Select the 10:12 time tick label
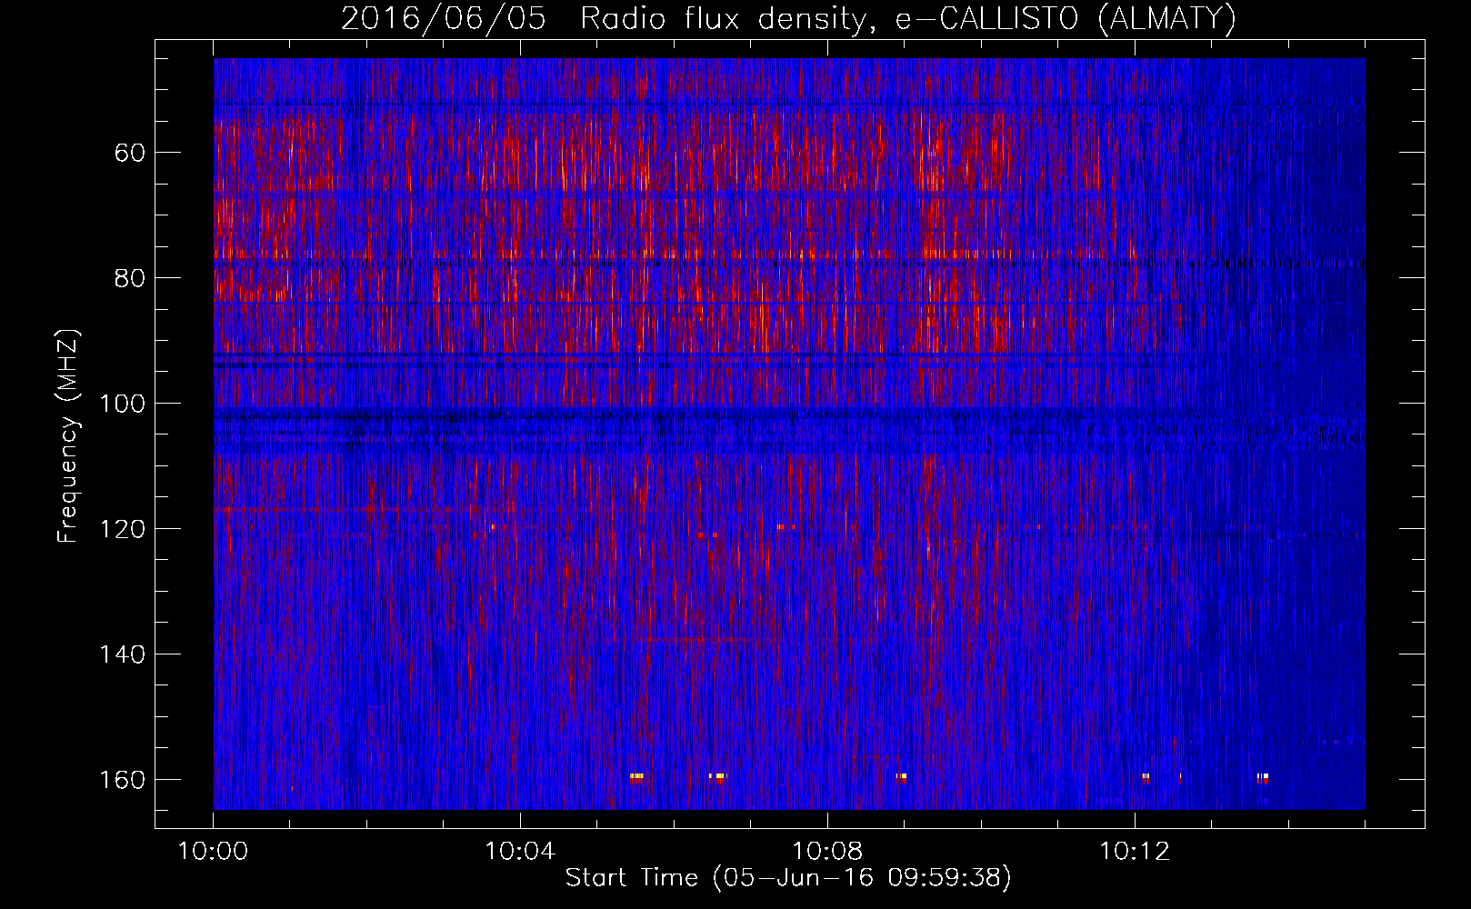 pyautogui.click(x=1135, y=851)
